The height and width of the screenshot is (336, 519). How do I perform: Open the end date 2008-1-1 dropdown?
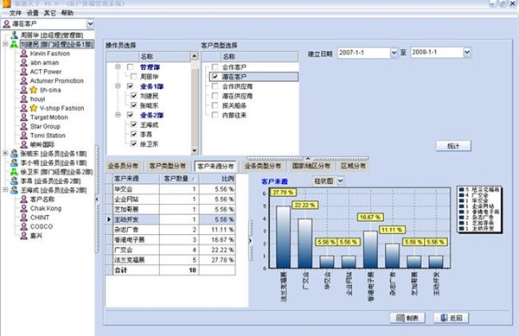coord(467,52)
